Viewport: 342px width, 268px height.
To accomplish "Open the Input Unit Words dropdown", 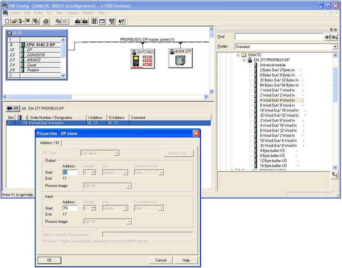I will pyautogui.click(x=125, y=208).
